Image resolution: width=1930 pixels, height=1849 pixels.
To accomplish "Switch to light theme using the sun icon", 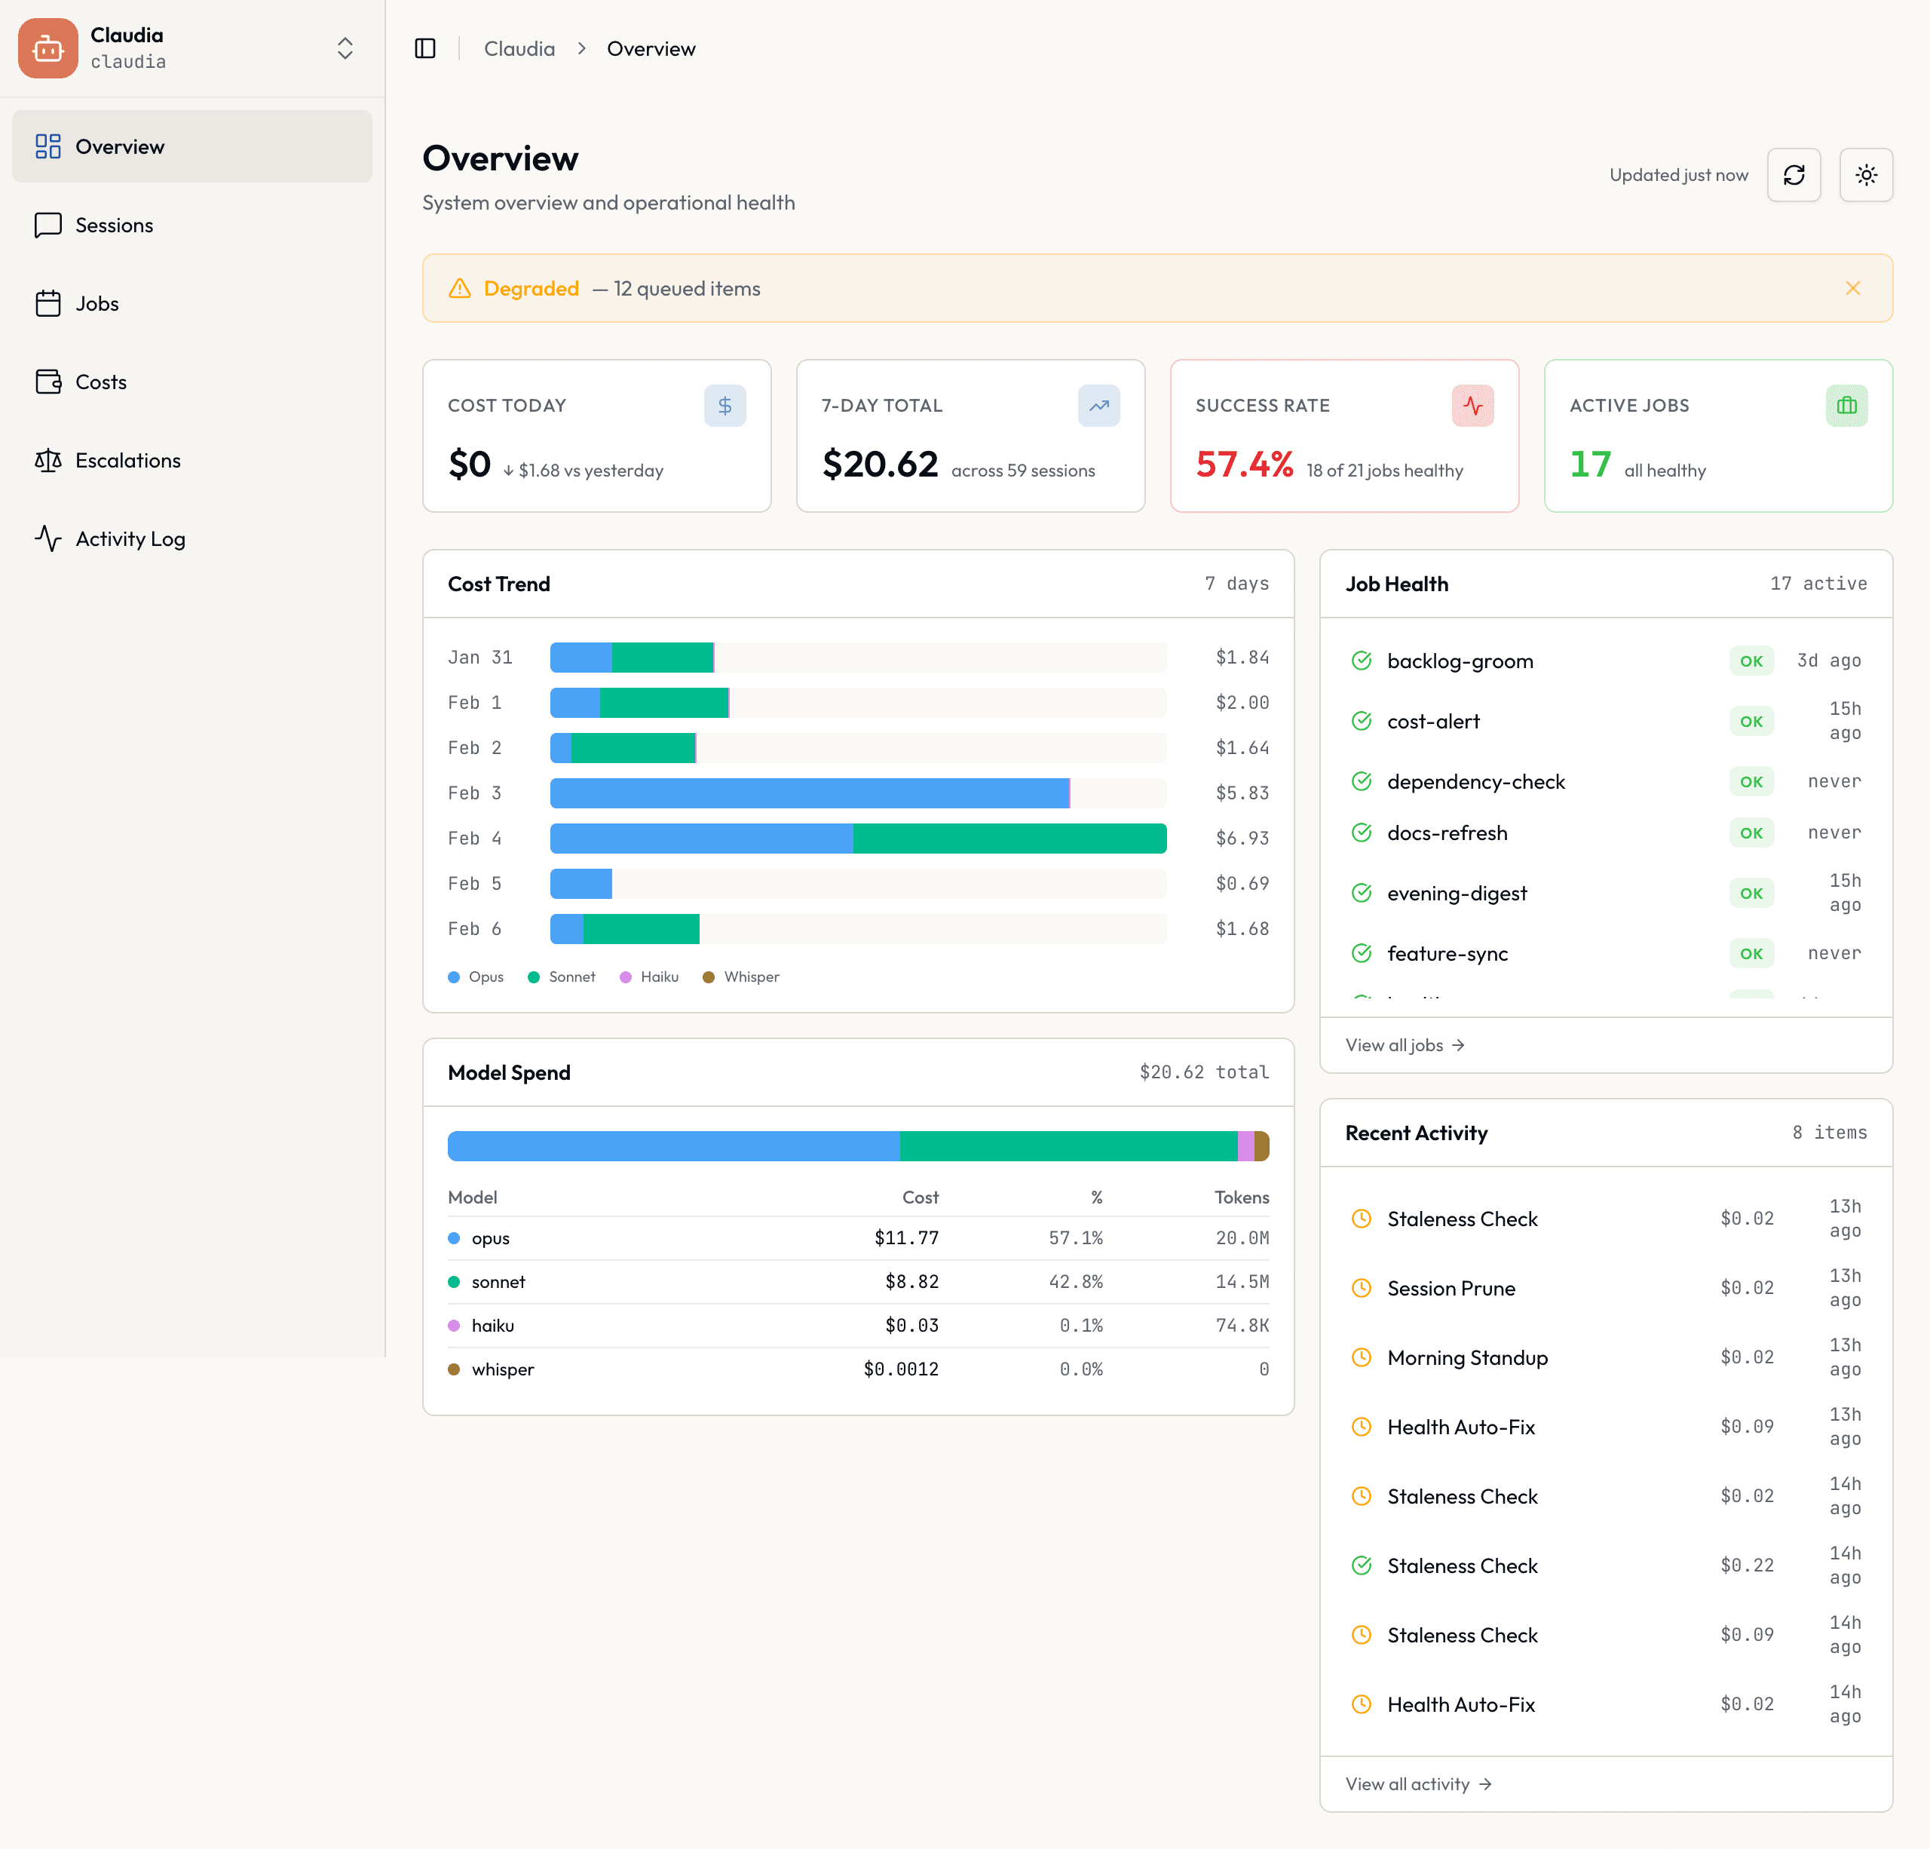I will click(1866, 174).
